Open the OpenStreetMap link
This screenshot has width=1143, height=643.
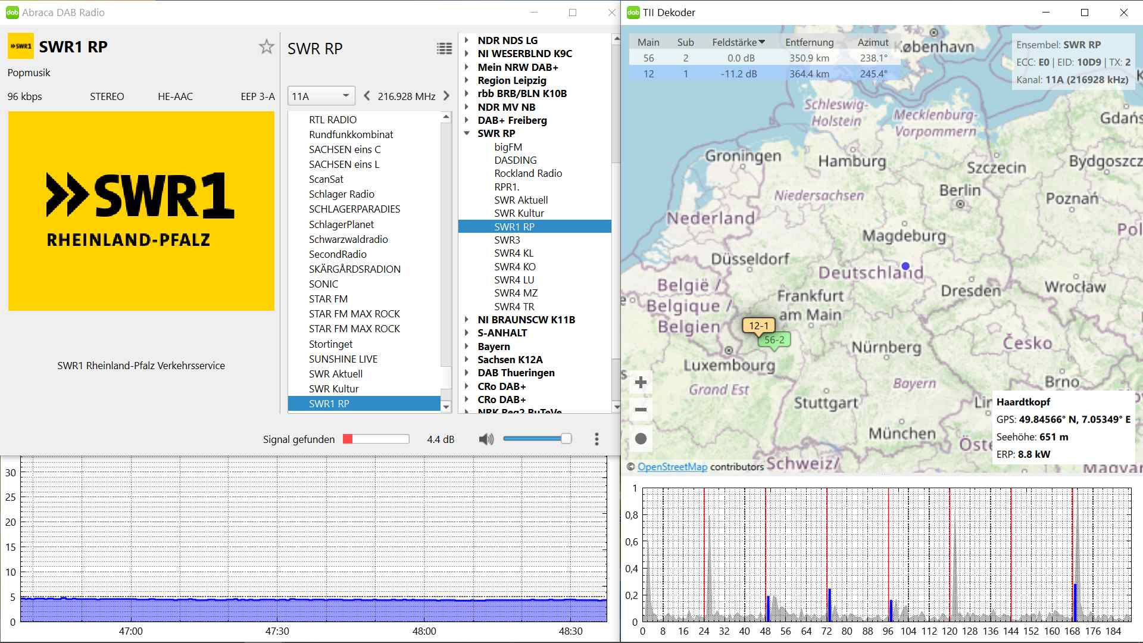672,467
